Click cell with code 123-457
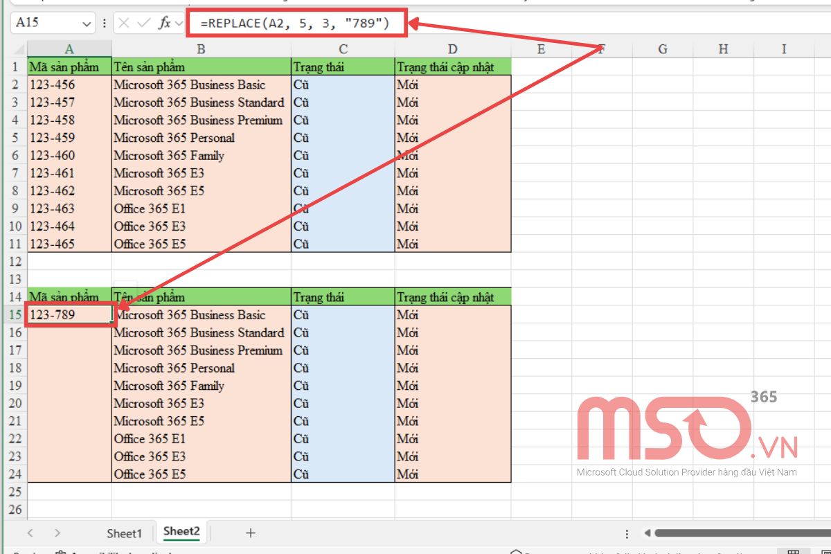The image size is (831, 554). pos(69,102)
